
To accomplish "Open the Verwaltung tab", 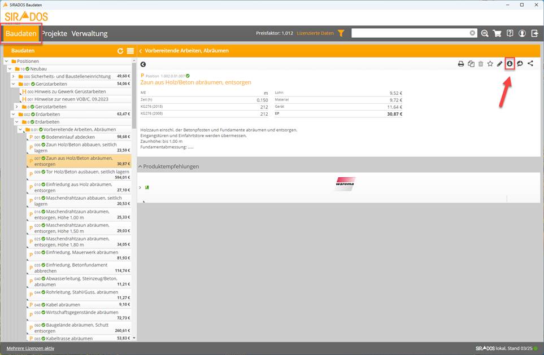I will tap(89, 34).
